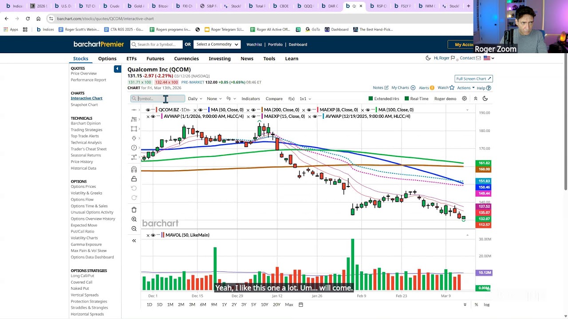Screen dimensions: 568x319
Task: Hide the QCOM.BZ main series eye
Action: point(148,110)
